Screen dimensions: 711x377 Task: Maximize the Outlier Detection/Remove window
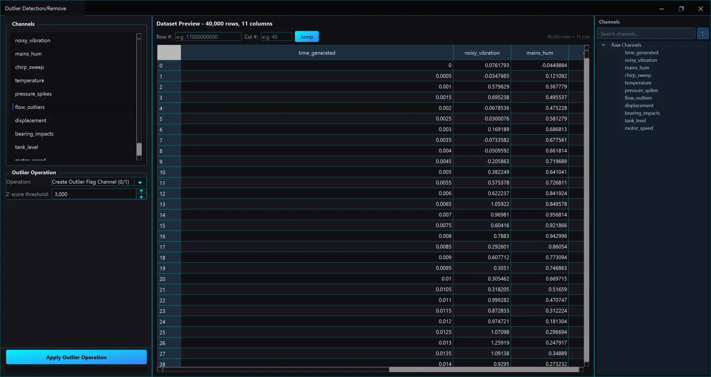[x=681, y=9]
